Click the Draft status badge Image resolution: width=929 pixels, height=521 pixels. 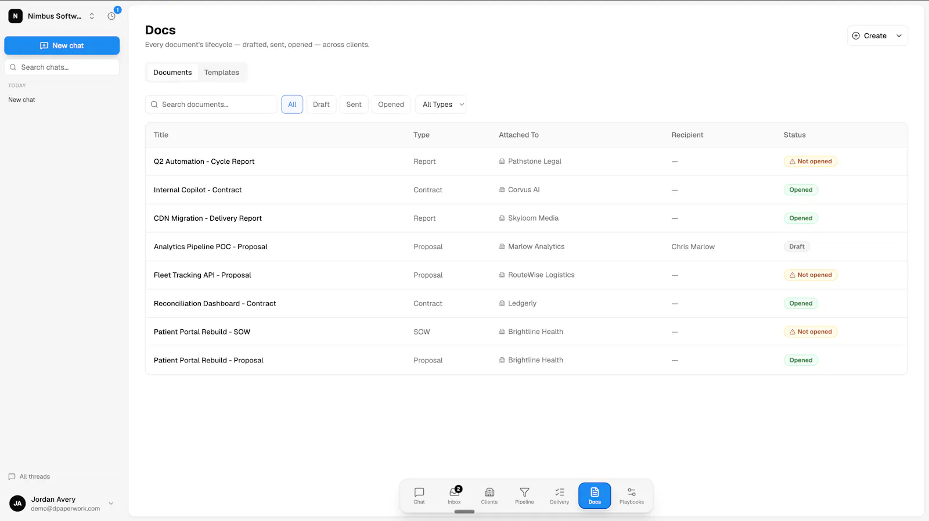[x=797, y=247]
